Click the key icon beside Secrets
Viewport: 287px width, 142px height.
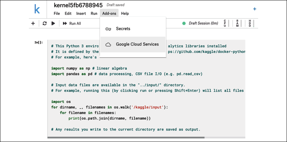pos(108,29)
